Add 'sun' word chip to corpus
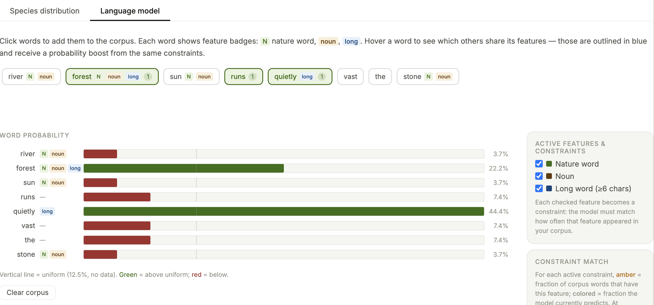 [x=191, y=77]
